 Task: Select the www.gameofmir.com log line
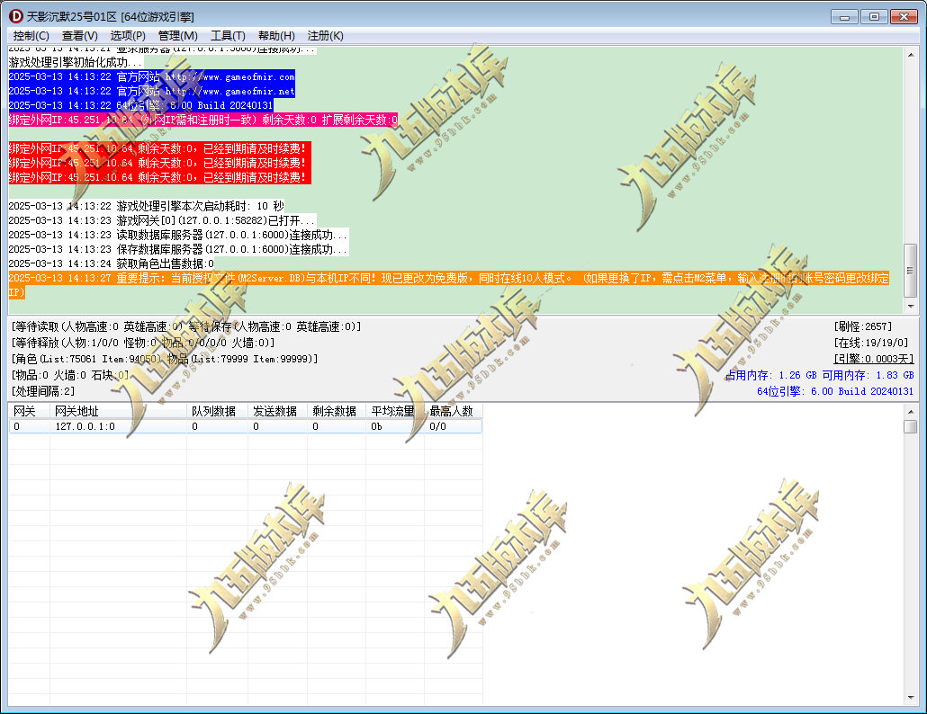[x=151, y=76]
